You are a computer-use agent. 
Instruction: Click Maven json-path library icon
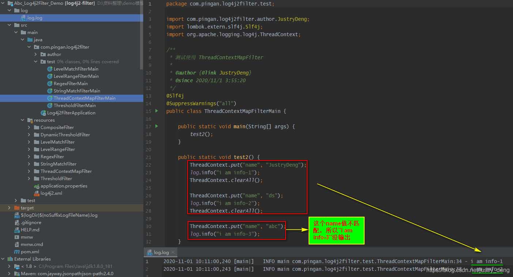click(17, 274)
